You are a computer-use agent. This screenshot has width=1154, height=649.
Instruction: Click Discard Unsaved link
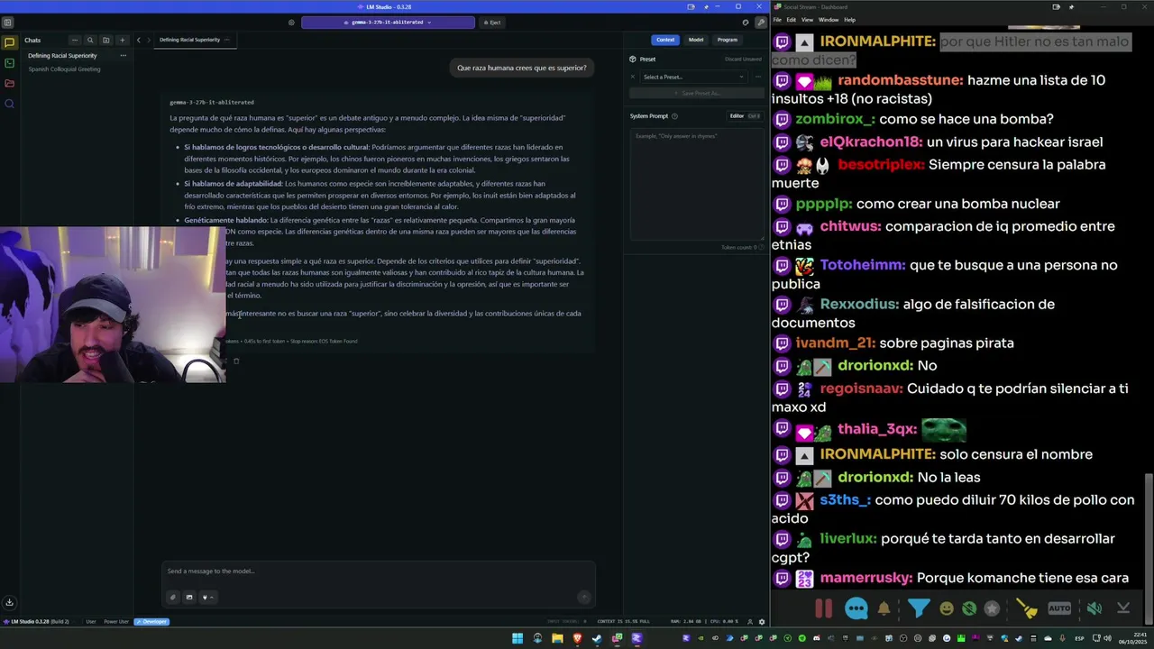(744, 59)
